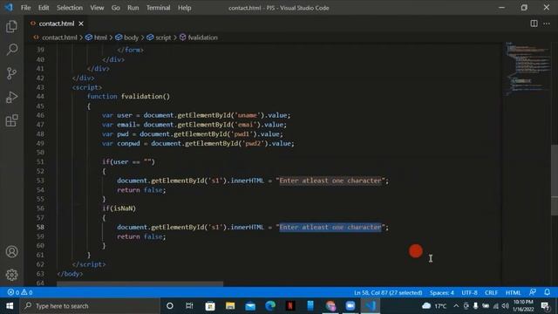Click the feedback icon in status bar

533,292
